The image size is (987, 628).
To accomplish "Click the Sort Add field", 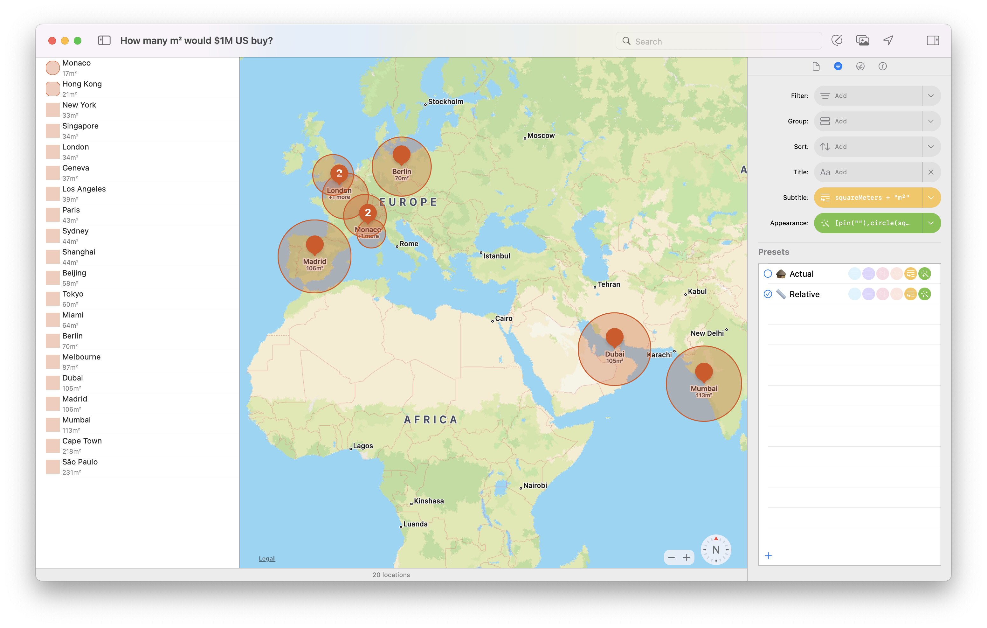I will 868,146.
